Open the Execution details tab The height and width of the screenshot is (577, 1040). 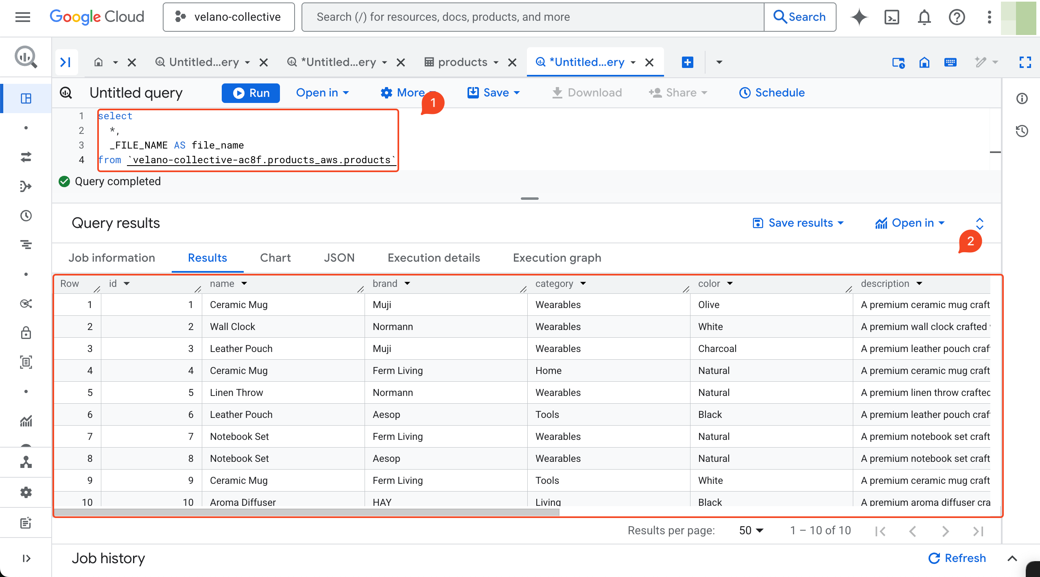434,258
